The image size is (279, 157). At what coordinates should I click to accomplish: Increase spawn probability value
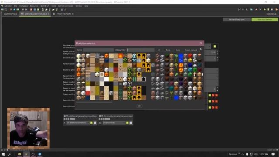(x=217, y=51)
